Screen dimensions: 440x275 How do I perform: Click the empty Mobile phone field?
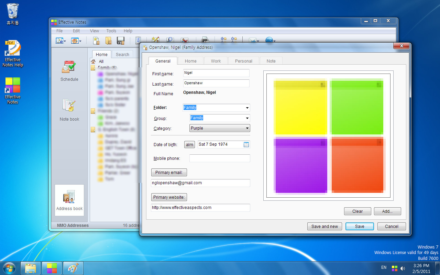220,158
